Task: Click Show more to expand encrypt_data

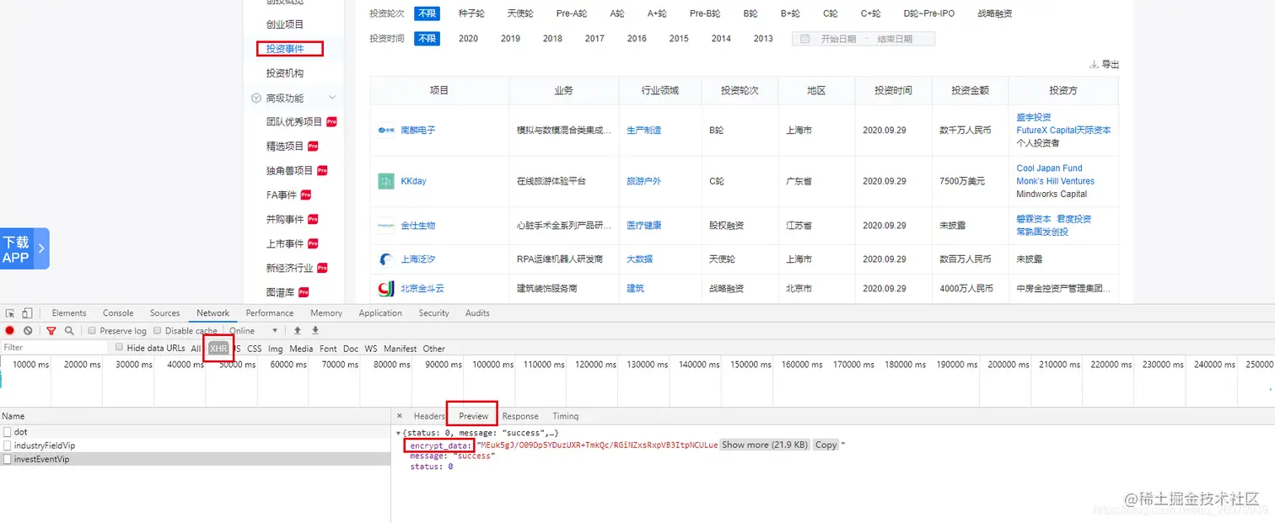Action: [x=763, y=445]
